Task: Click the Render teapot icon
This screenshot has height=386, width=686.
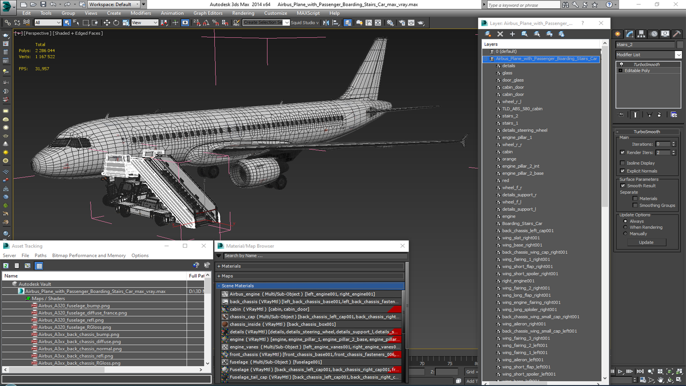Action: click(x=421, y=23)
